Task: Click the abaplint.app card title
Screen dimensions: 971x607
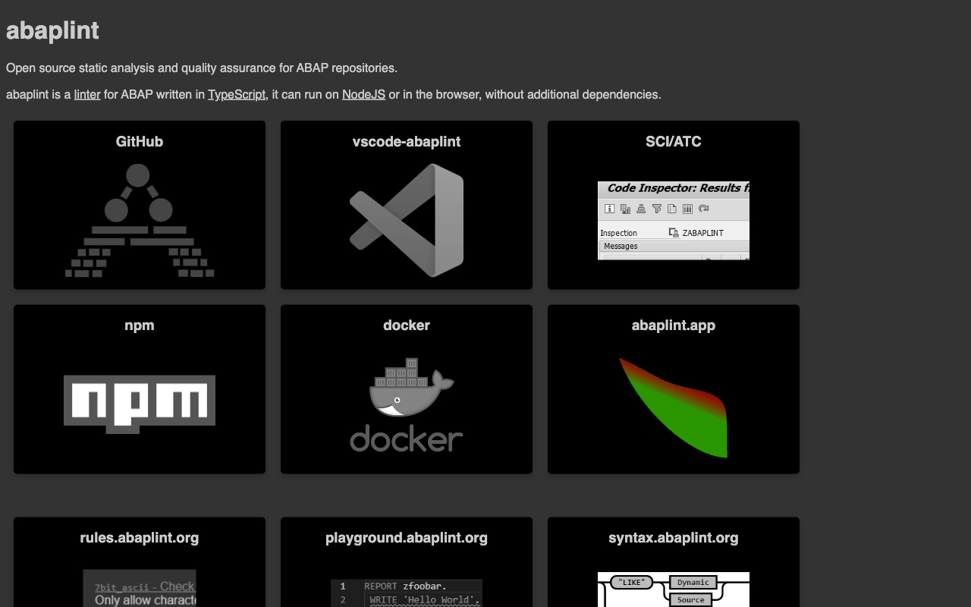Action: pos(674,326)
